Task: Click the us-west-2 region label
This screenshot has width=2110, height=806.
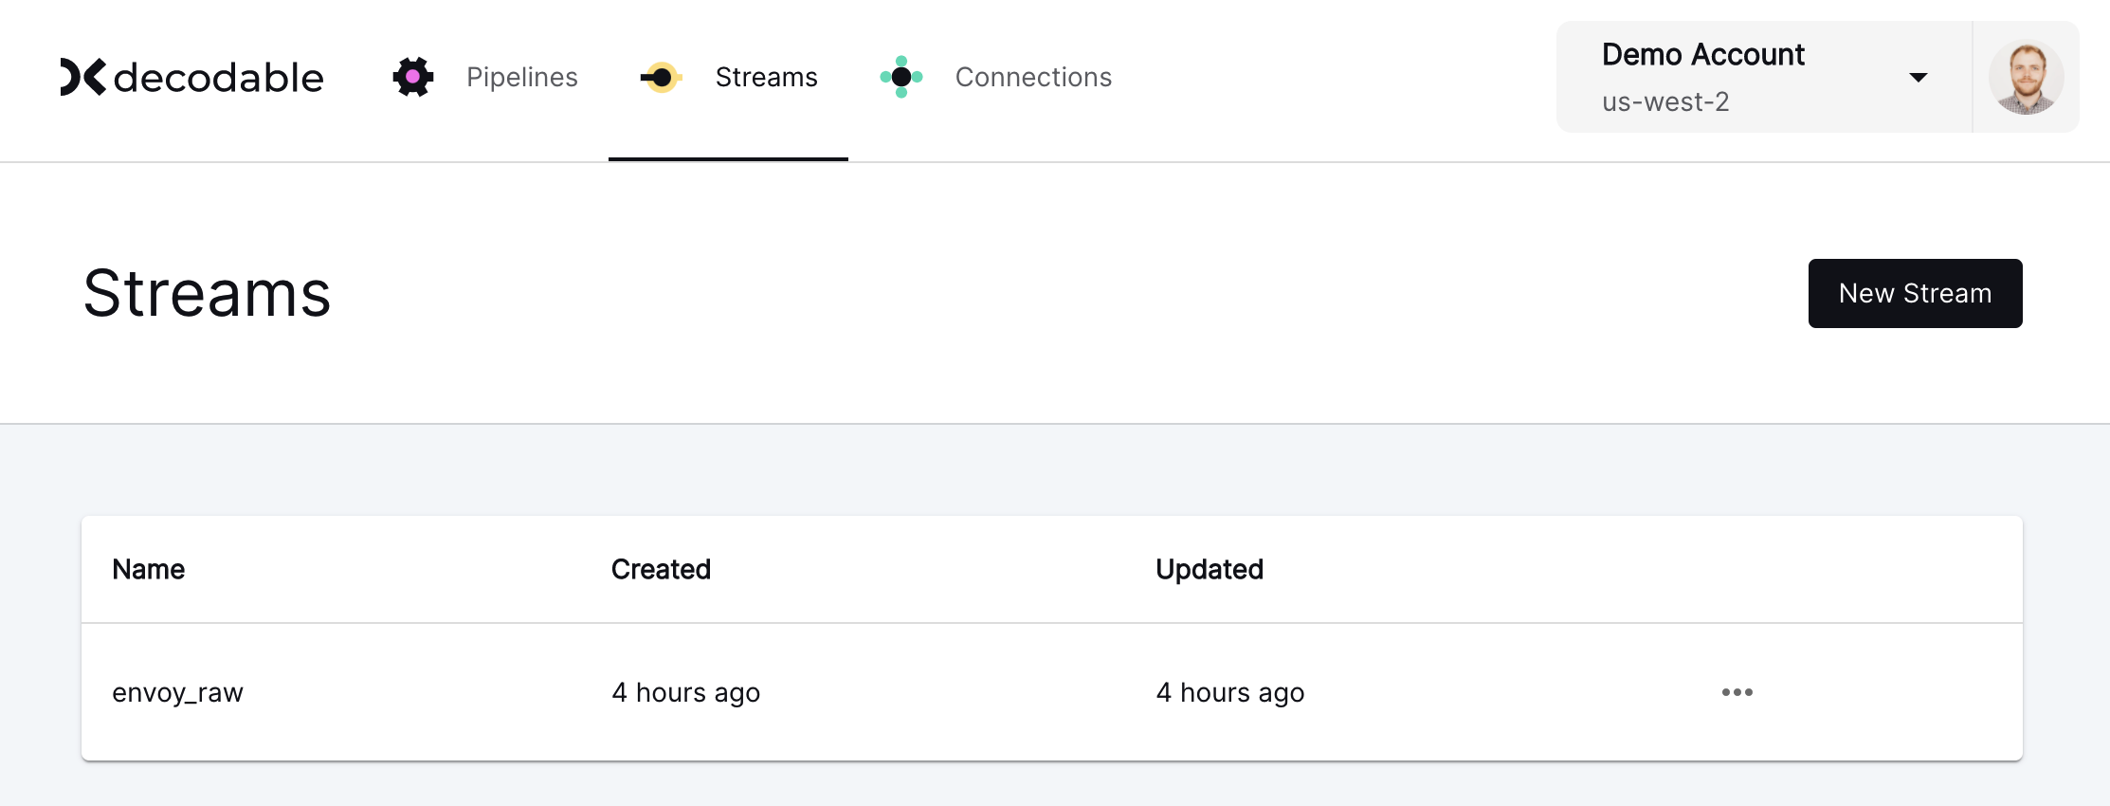Action: point(1665,101)
